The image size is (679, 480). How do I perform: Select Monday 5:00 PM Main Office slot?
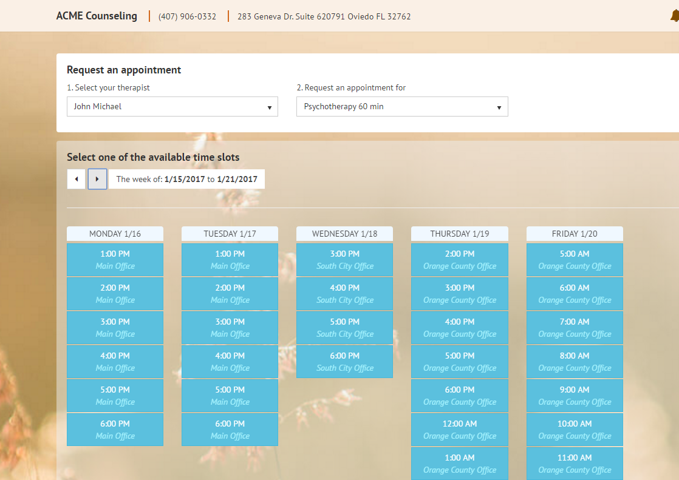[x=115, y=396]
